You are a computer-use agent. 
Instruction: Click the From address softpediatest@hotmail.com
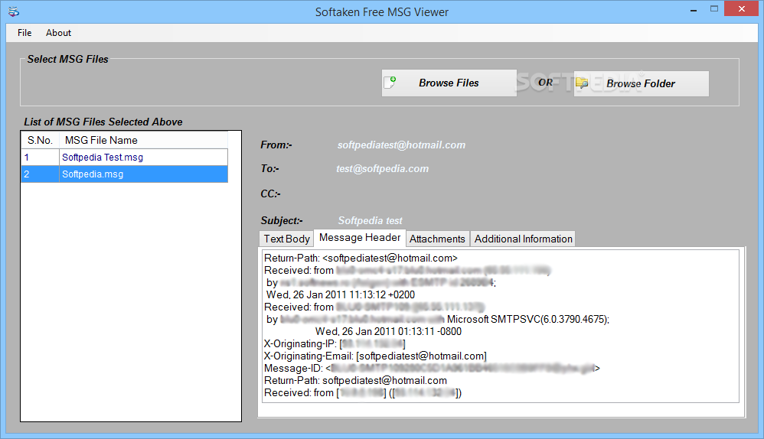pos(401,145)
